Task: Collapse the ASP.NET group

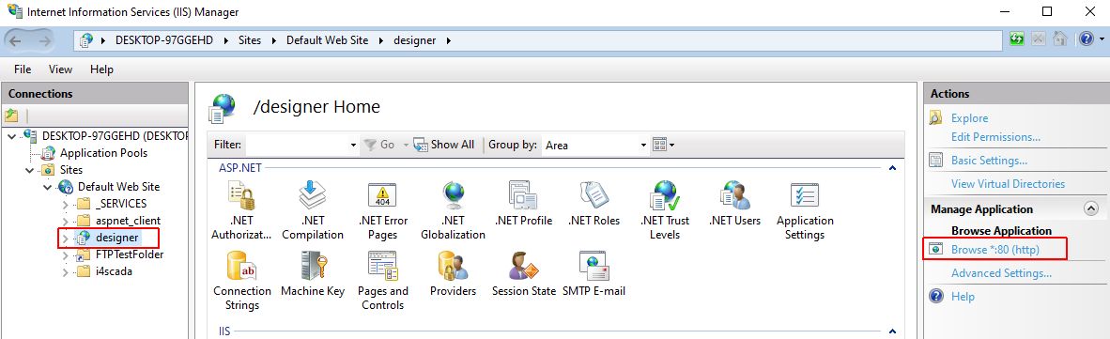Action: click(893, 168)
